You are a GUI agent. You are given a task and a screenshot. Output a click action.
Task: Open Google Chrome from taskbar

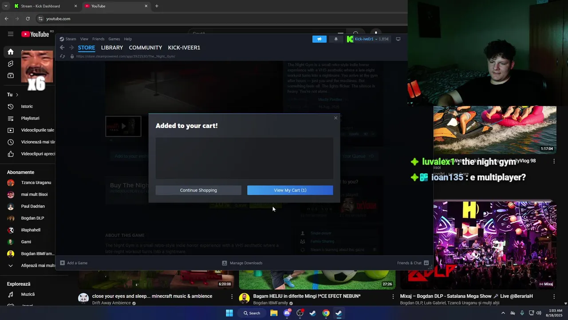[x=326, y=313]
